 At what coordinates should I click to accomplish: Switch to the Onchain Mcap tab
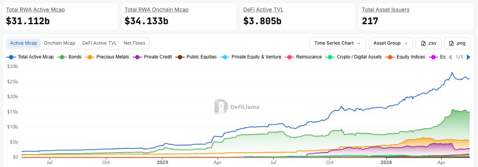[59, 43]
